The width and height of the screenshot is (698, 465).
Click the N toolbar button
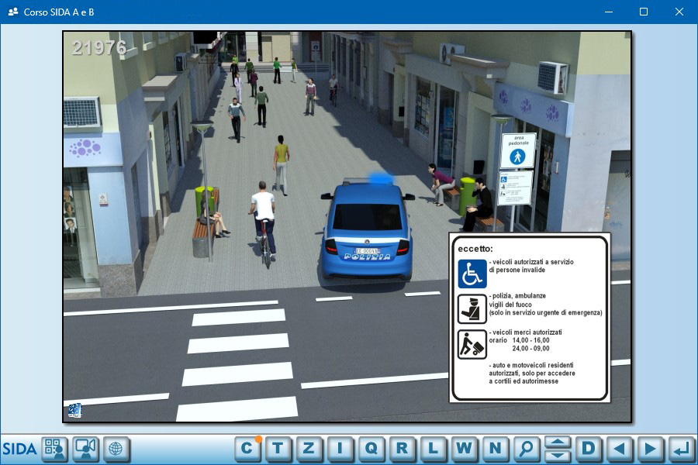point(495,448)
